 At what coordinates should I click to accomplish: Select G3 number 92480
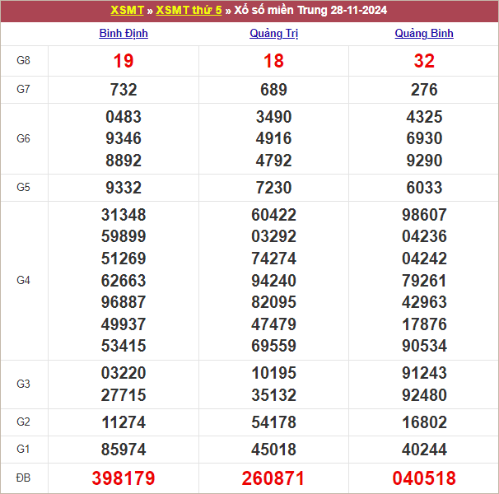[x=424, y=395]
